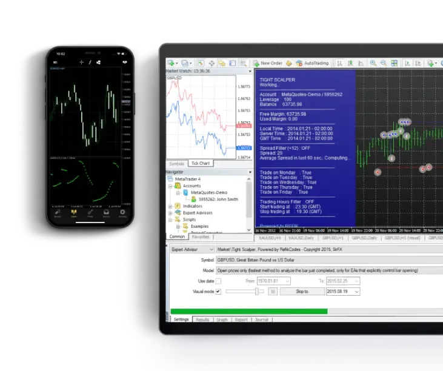Uncheck the Visual mode checkbox

pyautogui.click(x=218, y=292)
